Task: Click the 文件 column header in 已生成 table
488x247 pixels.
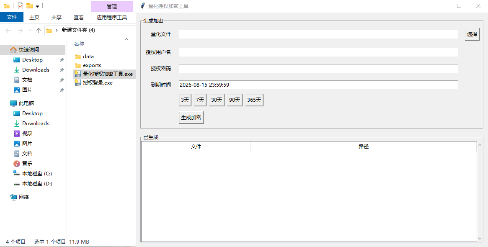Action: (x=196, y=147)
